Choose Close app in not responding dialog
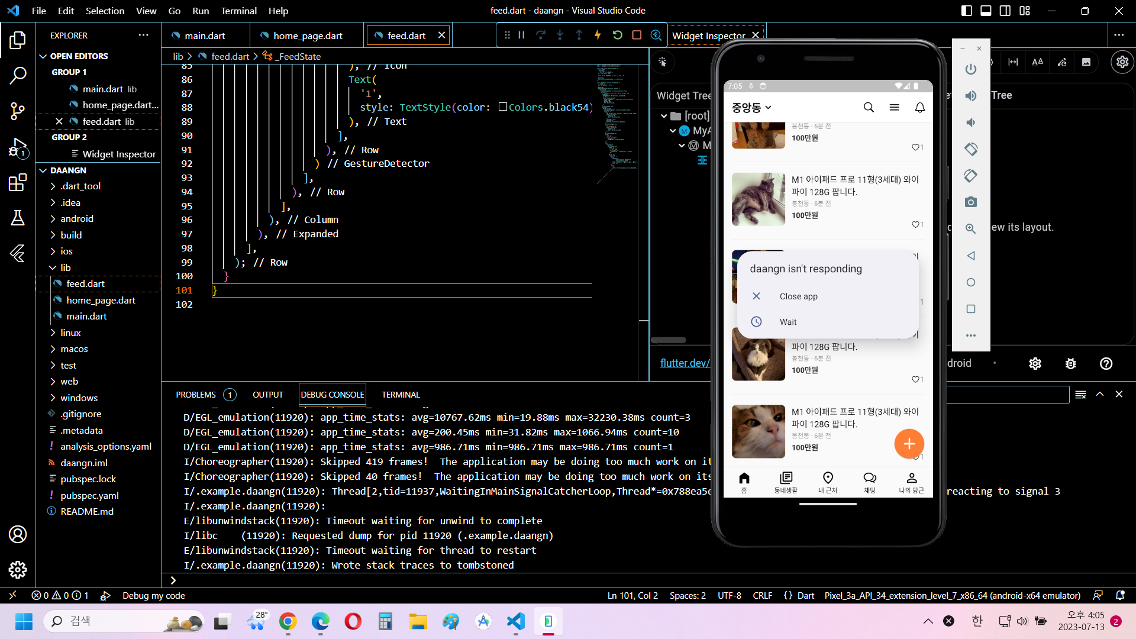 point(828,296)
